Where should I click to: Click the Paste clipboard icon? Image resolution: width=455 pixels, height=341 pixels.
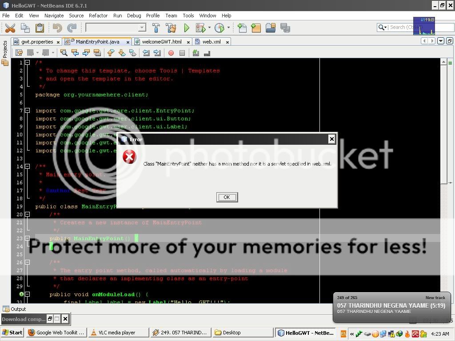point(40,28)
